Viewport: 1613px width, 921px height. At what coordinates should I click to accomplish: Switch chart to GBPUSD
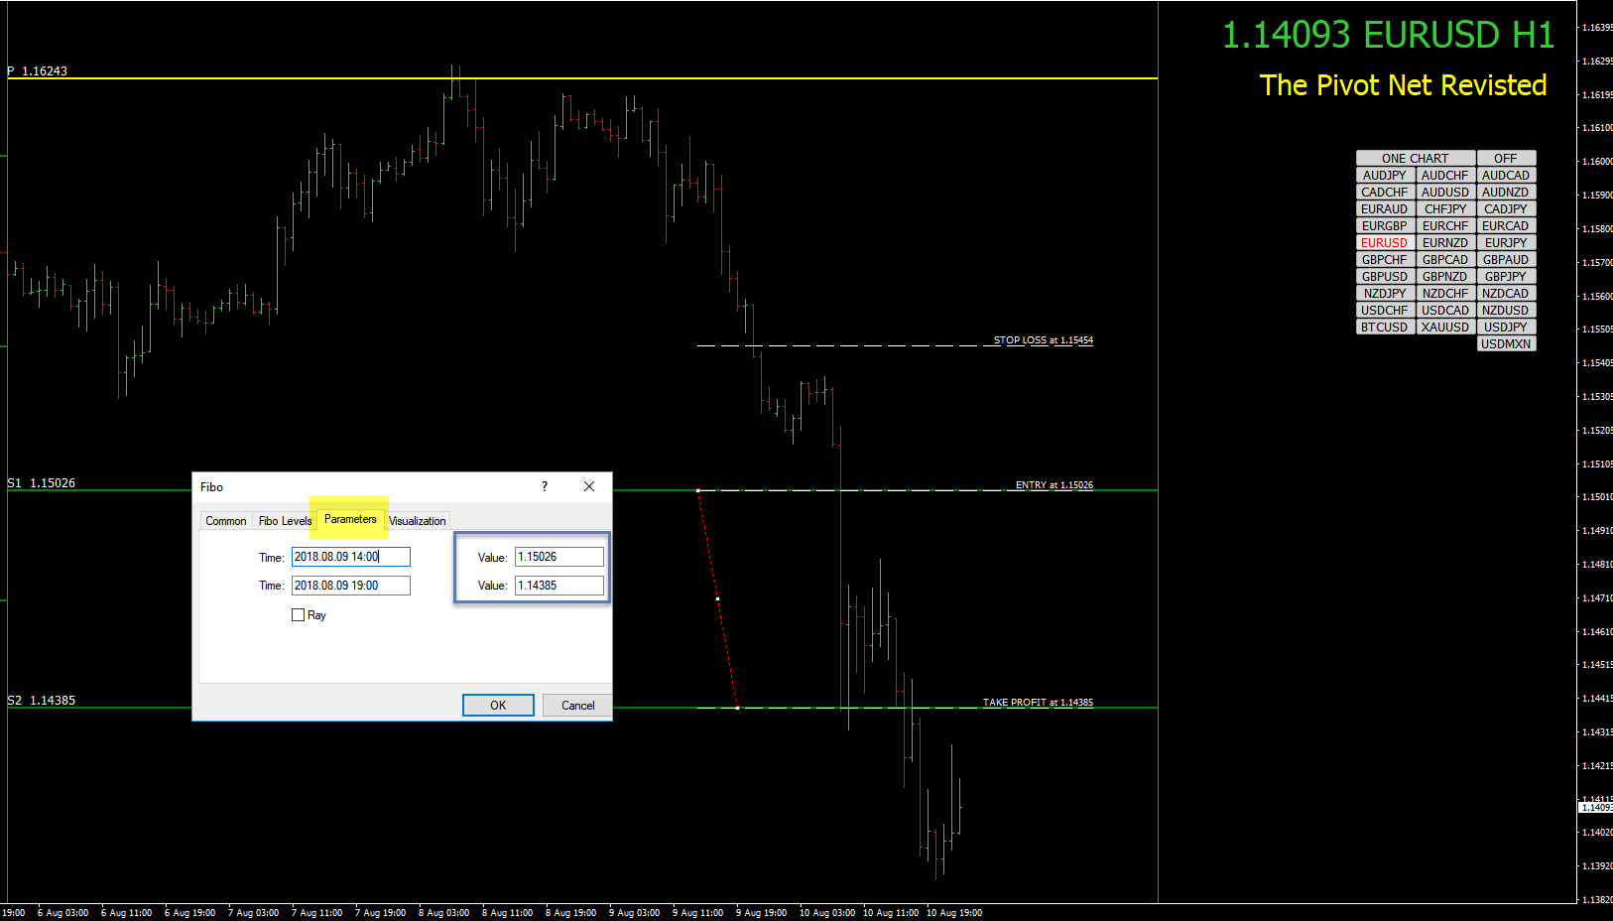[x=1385, y=277]
